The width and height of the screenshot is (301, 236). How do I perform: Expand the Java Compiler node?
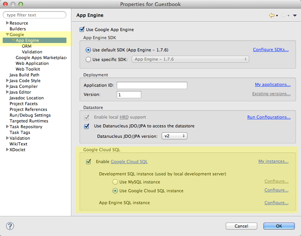[x=8, y=86]
